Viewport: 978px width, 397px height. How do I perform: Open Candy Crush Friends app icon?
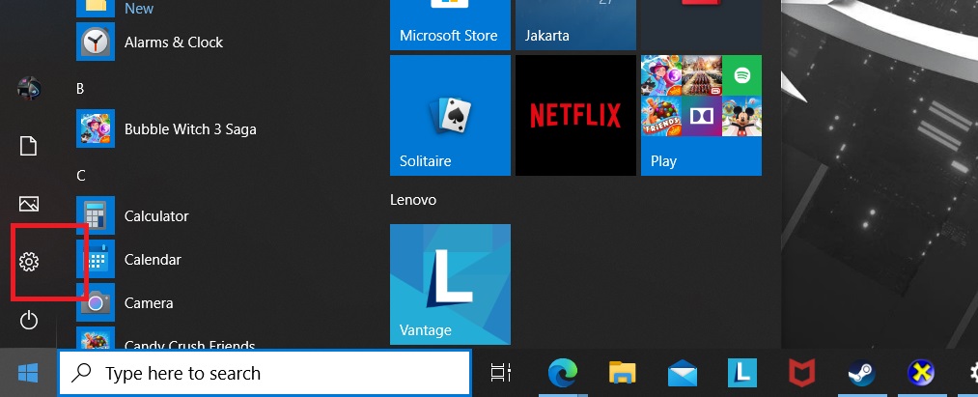click(x=96, y=338)
